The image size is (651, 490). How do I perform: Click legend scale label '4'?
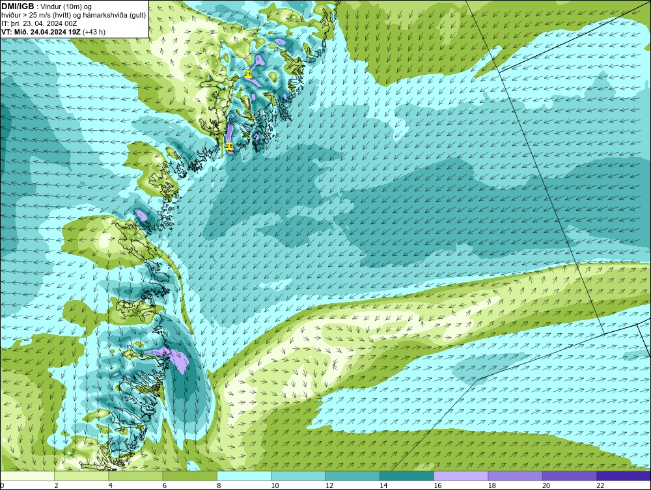[x=111, y=485]
